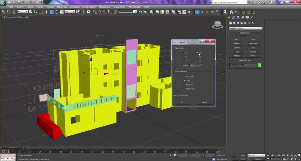Click the green object color swatch

[259, 65]
